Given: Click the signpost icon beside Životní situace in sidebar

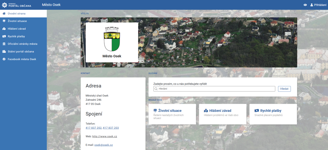Looking at the screenshot, I should tap(4, 21).
